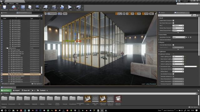Use selected asset arrow beside GameMode Override
Viewport: 200px width, 112px height.
[x=187, y=37]
